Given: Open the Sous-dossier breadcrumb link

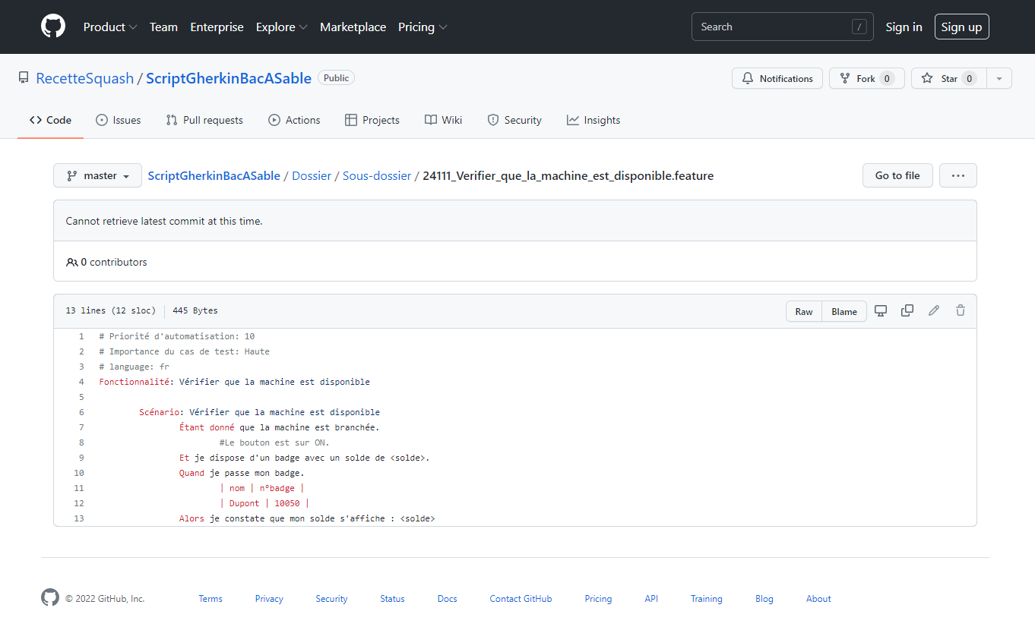Looking at the screenshot, I should [377, 175].
